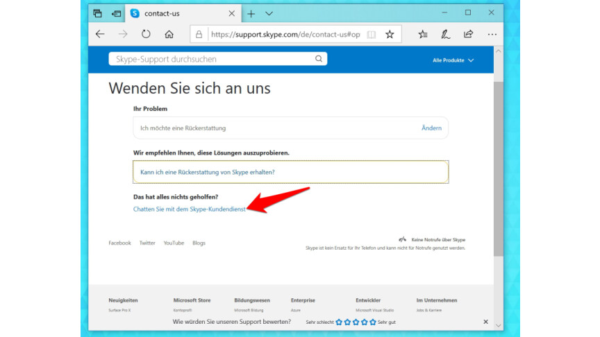Open the Twitter footer link
The width and height of the screenshot is (600, 337).
[147, 243]
